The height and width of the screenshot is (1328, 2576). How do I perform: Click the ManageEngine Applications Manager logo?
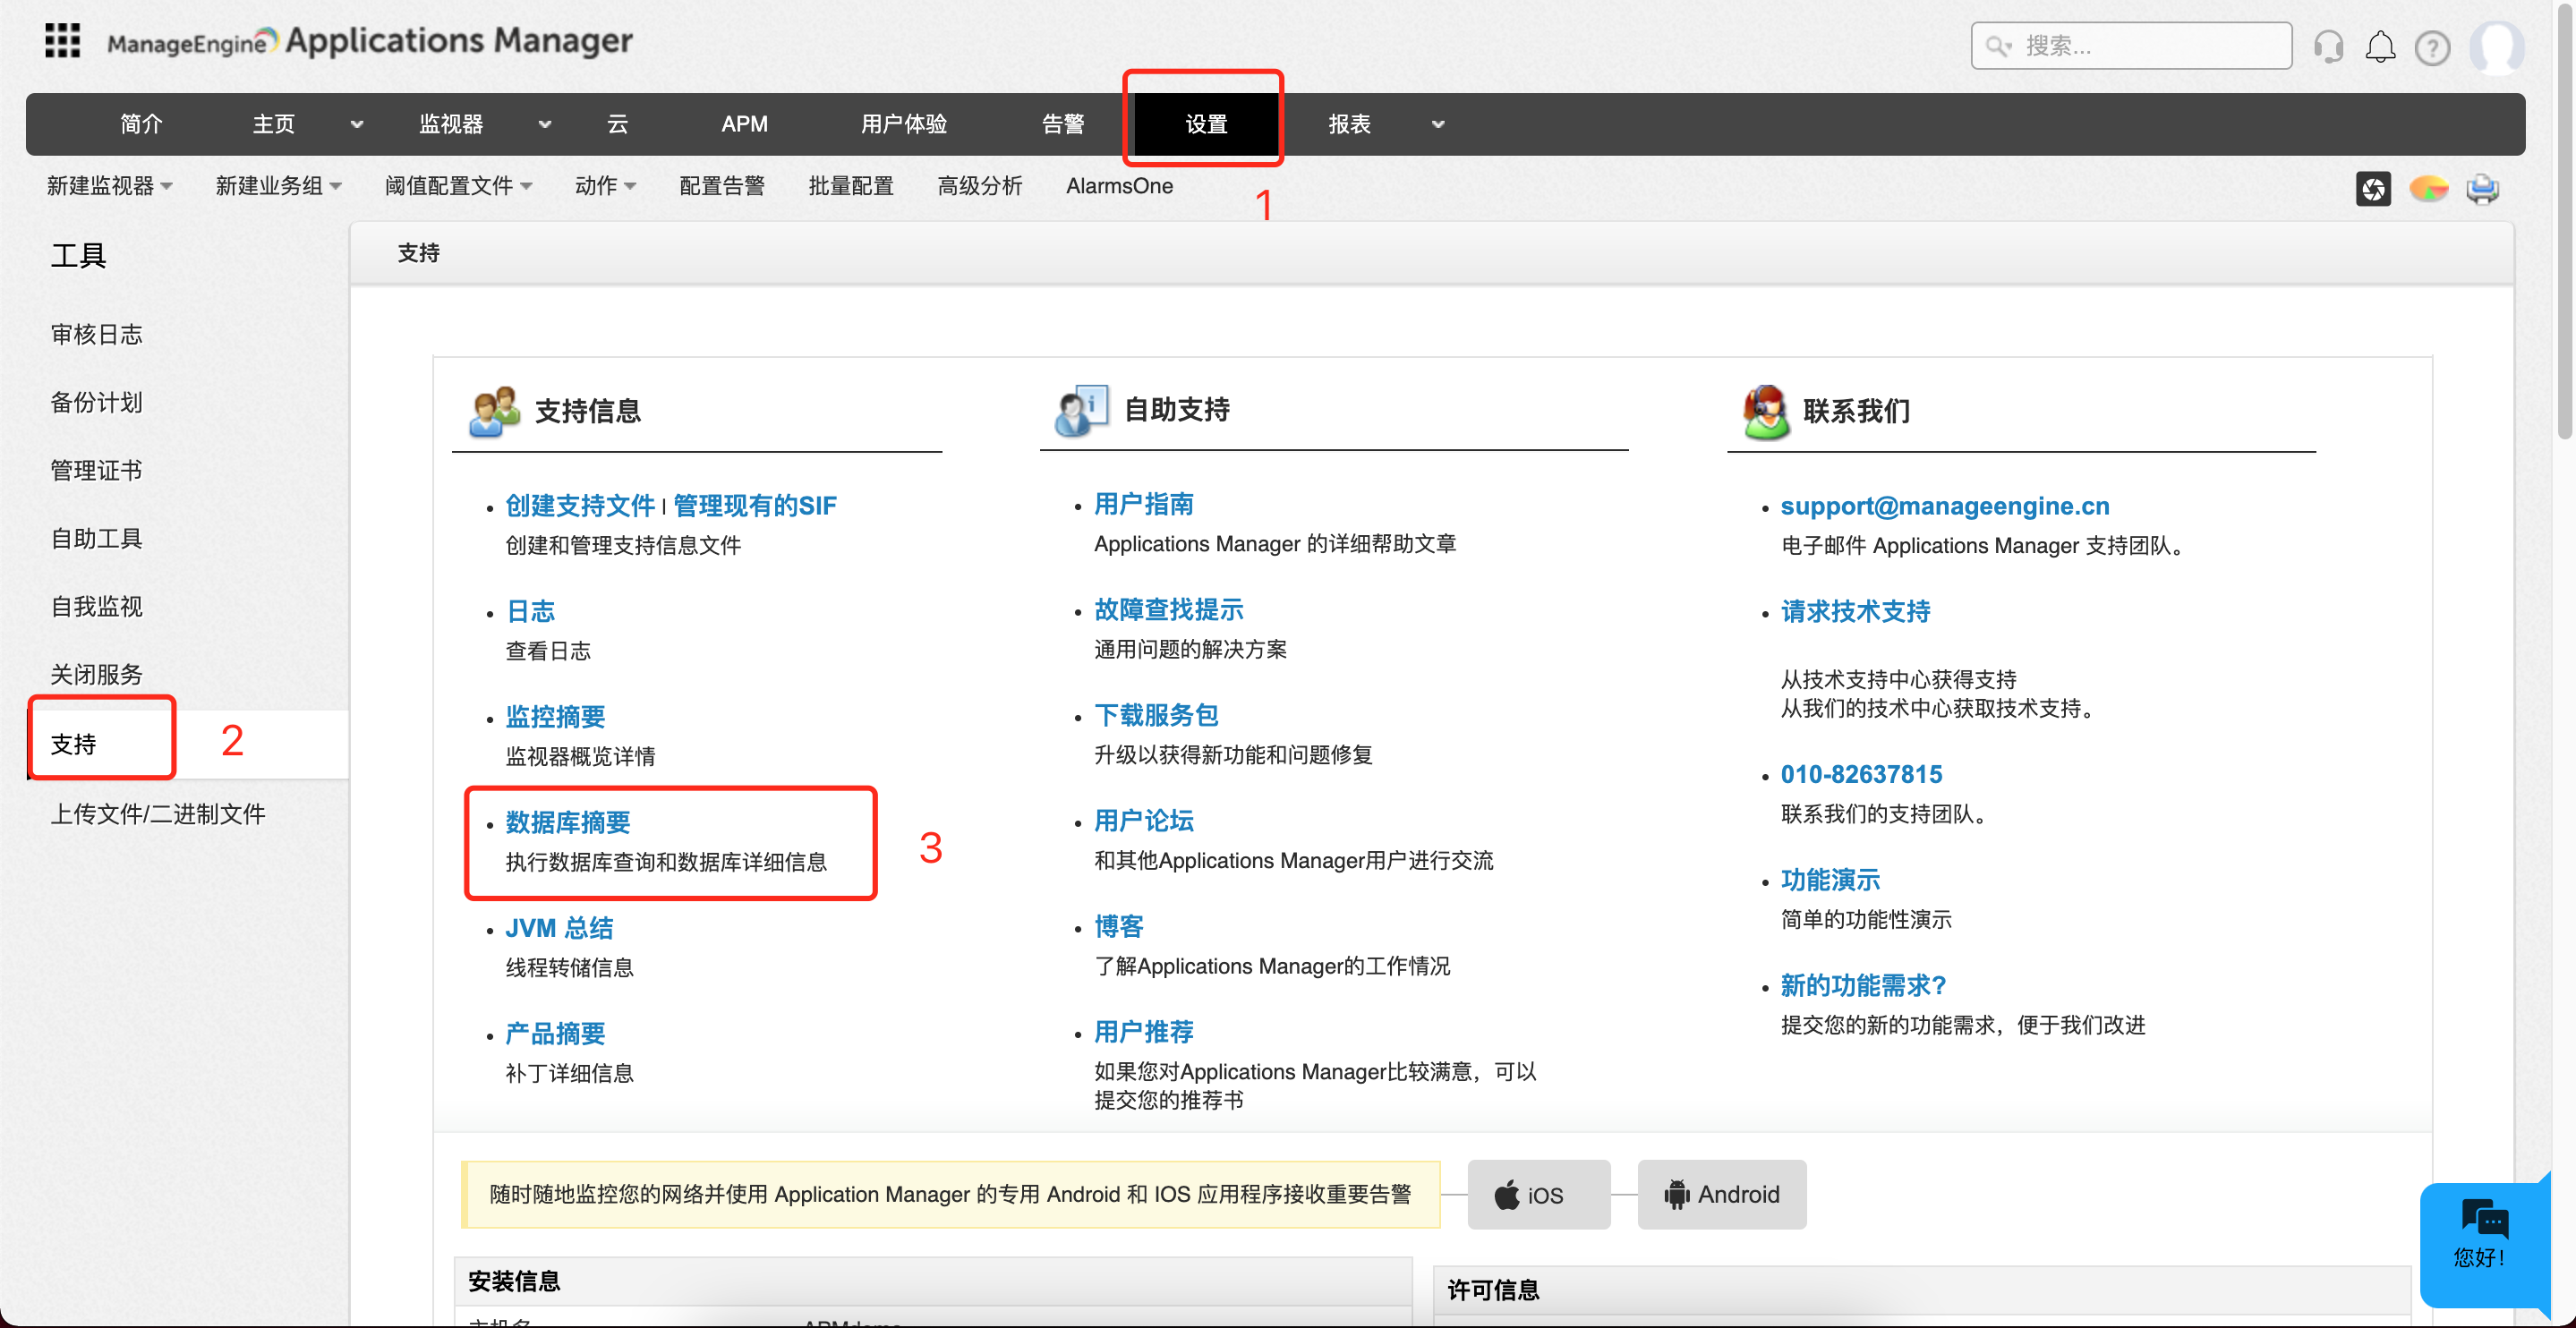(369, 41)
